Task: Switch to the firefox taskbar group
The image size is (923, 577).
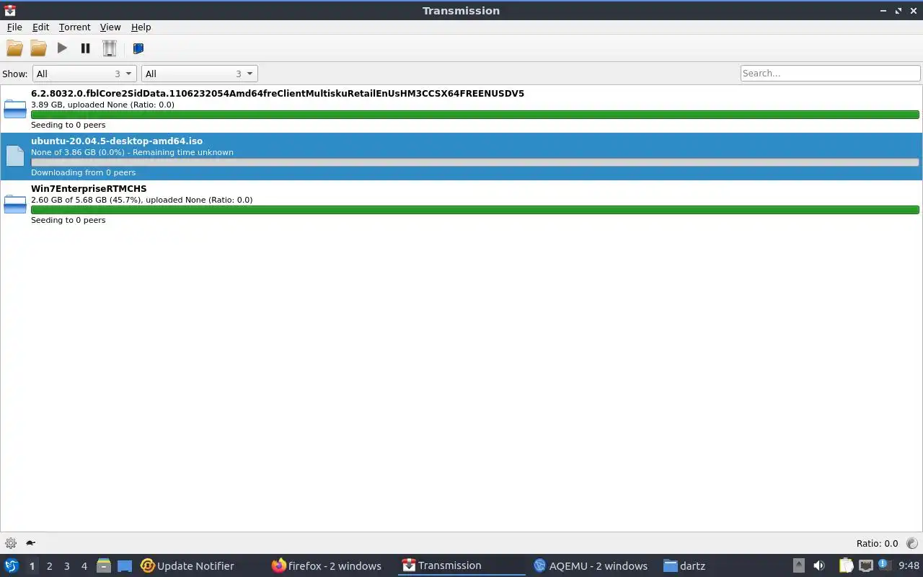Action: coord(327,566)
